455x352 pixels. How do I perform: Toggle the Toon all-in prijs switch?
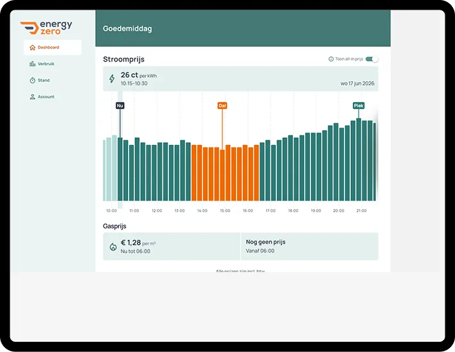[x=371, y=59]
